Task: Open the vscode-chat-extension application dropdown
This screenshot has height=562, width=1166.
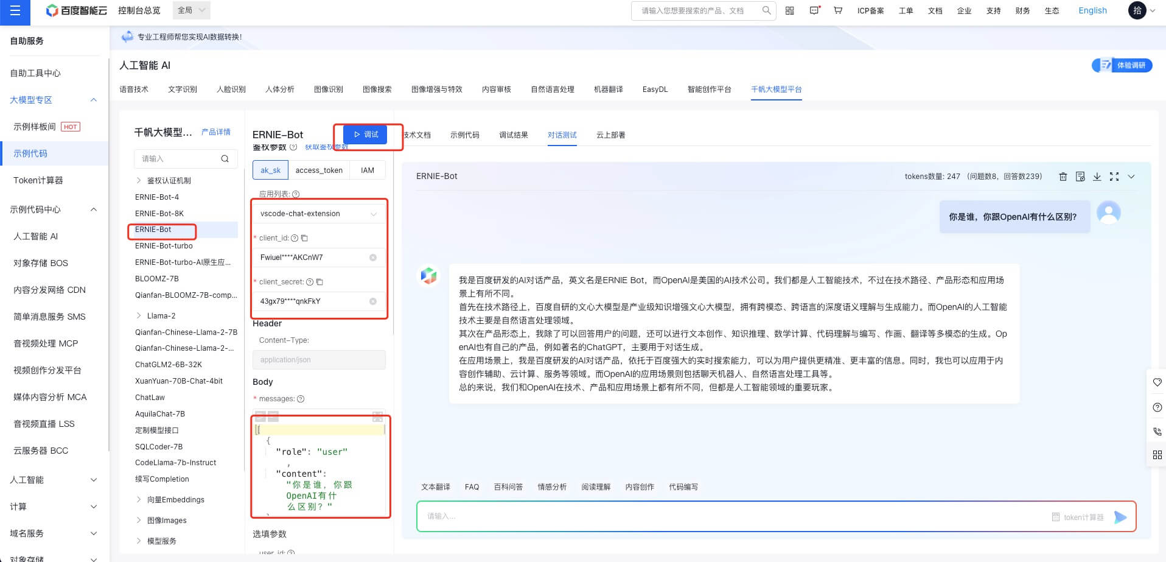Action: 318,214
